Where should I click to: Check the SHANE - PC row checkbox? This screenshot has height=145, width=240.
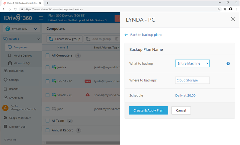[47, 95]
